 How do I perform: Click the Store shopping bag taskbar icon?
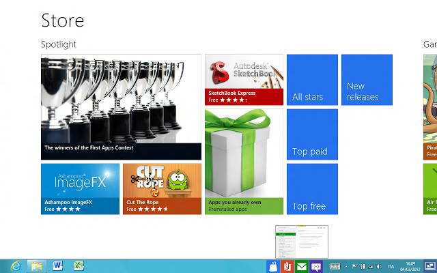(x=273, y=267)
